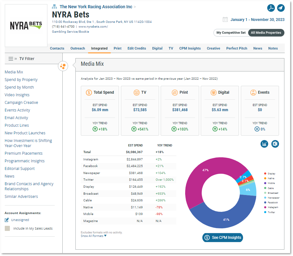Toggle Twitter series in chart legend

tap(269, 212)
